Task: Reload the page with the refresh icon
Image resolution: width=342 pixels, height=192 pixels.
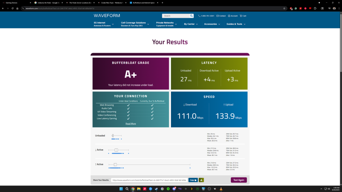Action: pyautogui.click(x=13, y=8)
